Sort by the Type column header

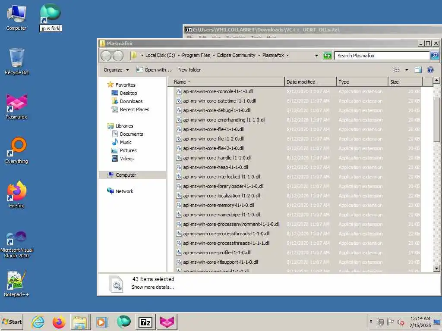[x=362, y=82]
